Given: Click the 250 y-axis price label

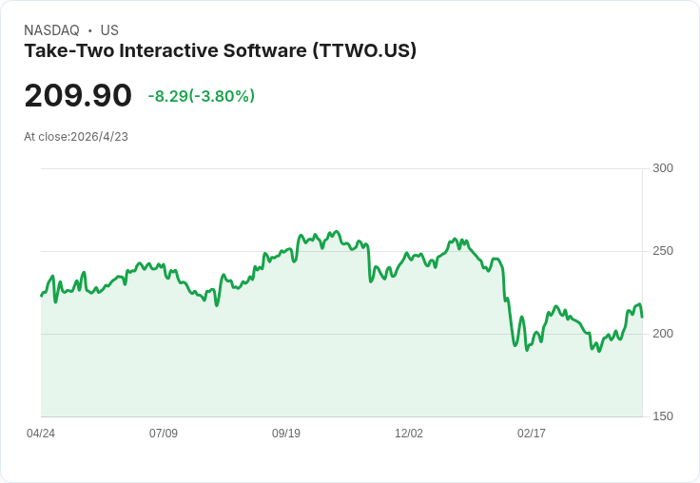Looking at the screenshot, I should 663,251.
